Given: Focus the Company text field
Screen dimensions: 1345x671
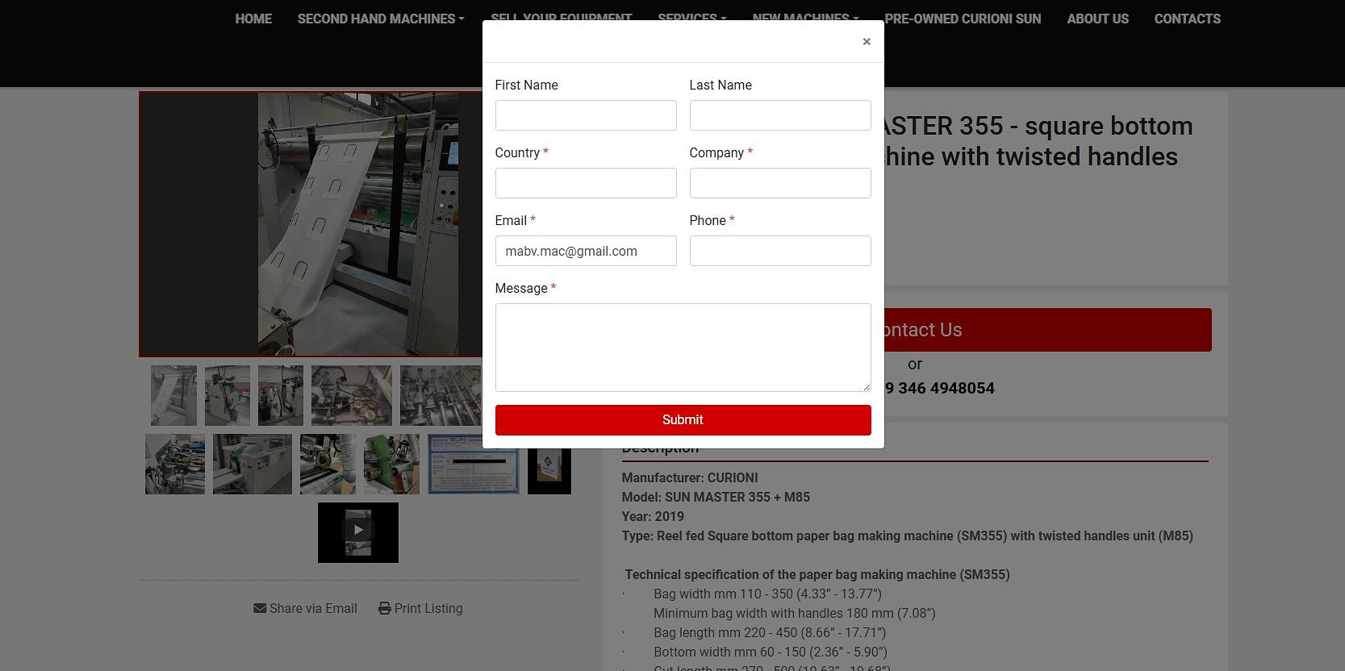Looking at the screenshot, I should pos(779,183).
